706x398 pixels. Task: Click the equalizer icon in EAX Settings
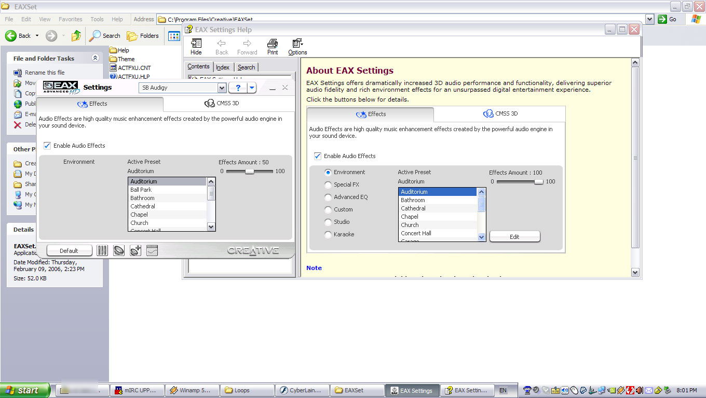(x=152, y=250)
